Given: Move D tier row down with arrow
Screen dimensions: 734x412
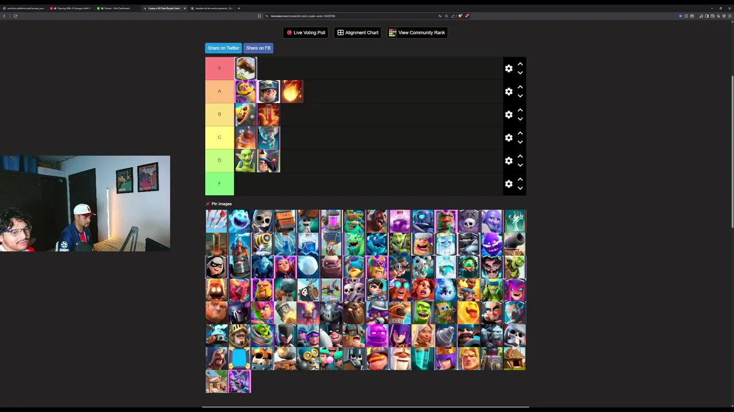Looking at the screenshot, I should click(x=520, y=165).
